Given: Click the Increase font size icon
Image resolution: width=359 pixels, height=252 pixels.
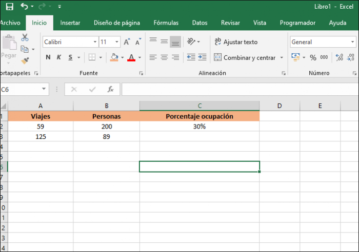Looking at the screenshot, I should point(127,41).
